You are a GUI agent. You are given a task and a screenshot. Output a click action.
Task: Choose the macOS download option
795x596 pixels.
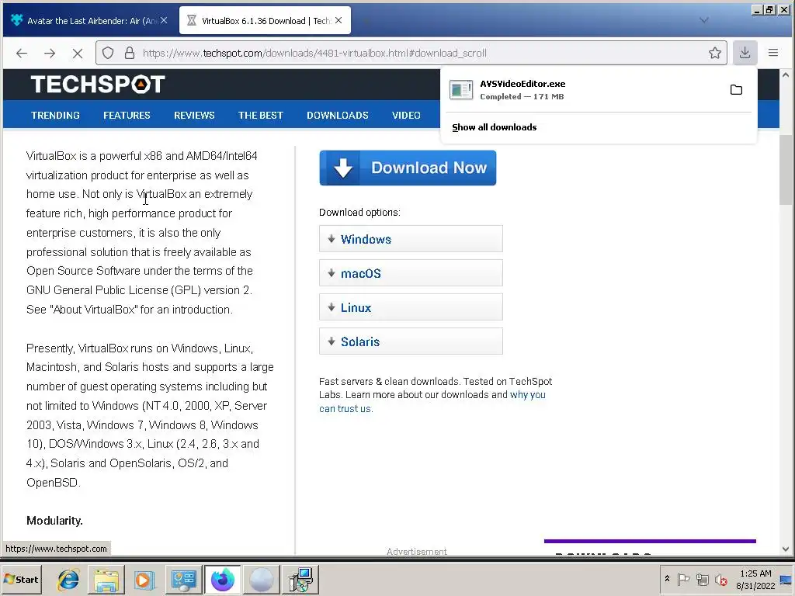[411, 272]
